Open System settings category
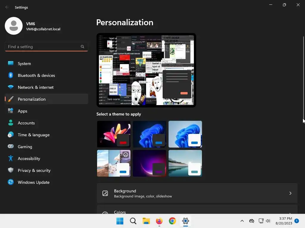The image size is (305, 228). [x=46, y=64]
